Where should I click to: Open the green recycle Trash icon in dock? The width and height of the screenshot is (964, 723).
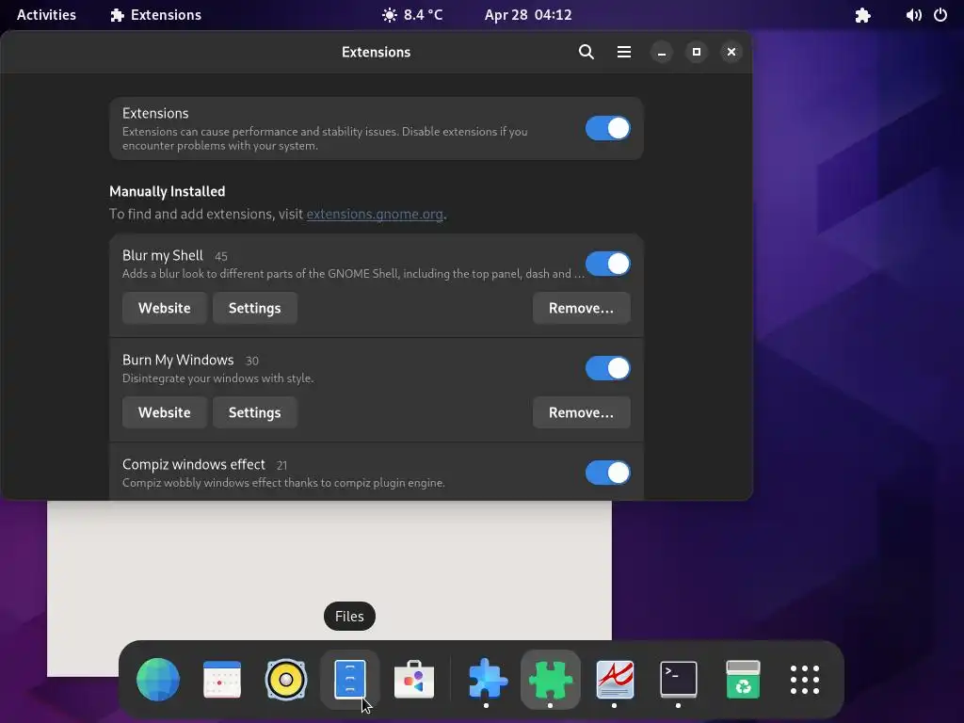743,680
